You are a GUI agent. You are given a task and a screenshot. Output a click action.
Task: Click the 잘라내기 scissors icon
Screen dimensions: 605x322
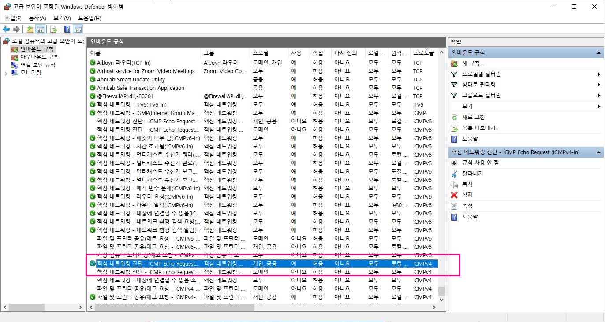click(x=455, y=174)
